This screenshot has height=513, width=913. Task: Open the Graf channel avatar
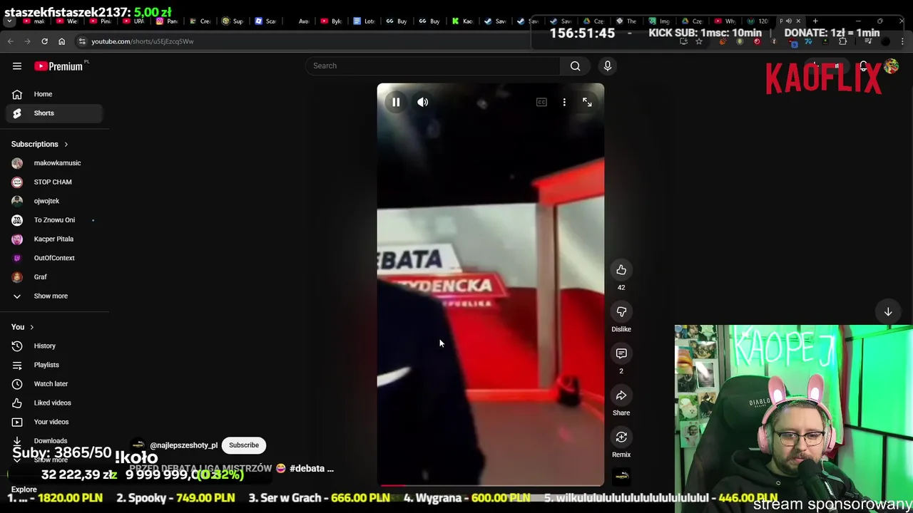(17, 277)
